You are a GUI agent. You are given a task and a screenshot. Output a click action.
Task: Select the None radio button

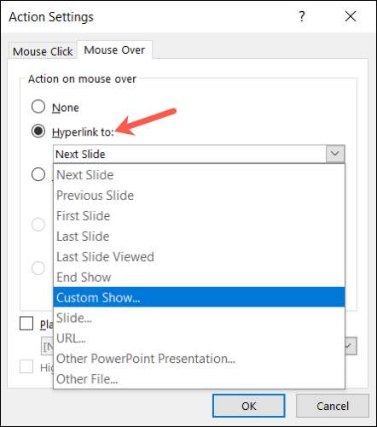pyautogui.click(x=38, y=107)
